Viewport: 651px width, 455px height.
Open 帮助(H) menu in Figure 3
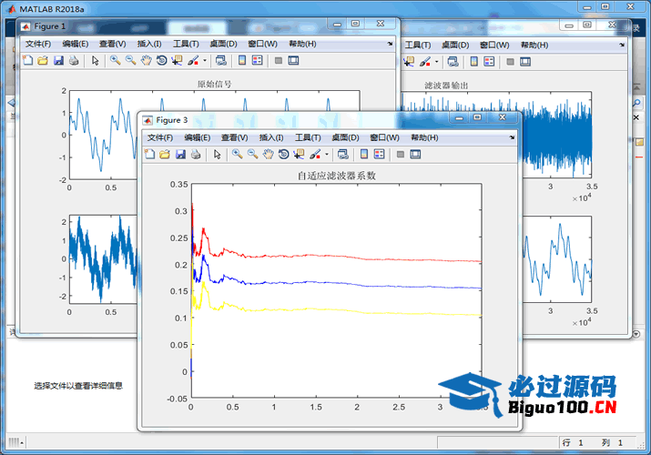423,137
